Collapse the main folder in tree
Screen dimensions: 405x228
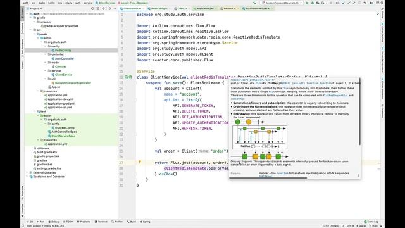[x=34, y=34]
